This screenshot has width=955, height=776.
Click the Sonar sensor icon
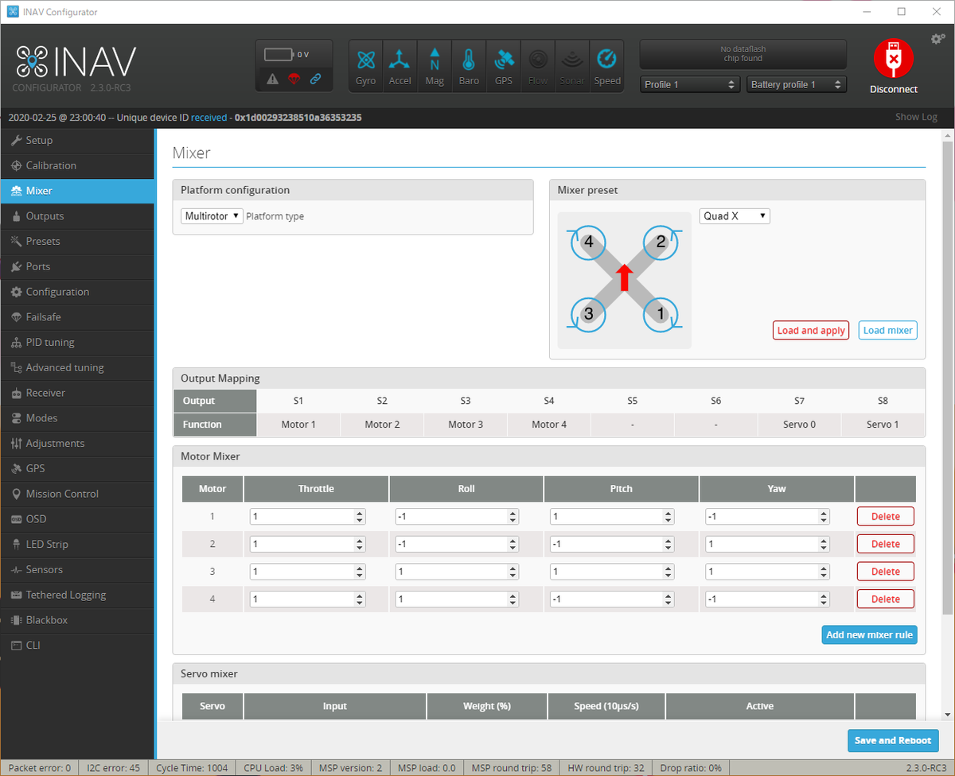pyautogui.click(x=572, y=66)
